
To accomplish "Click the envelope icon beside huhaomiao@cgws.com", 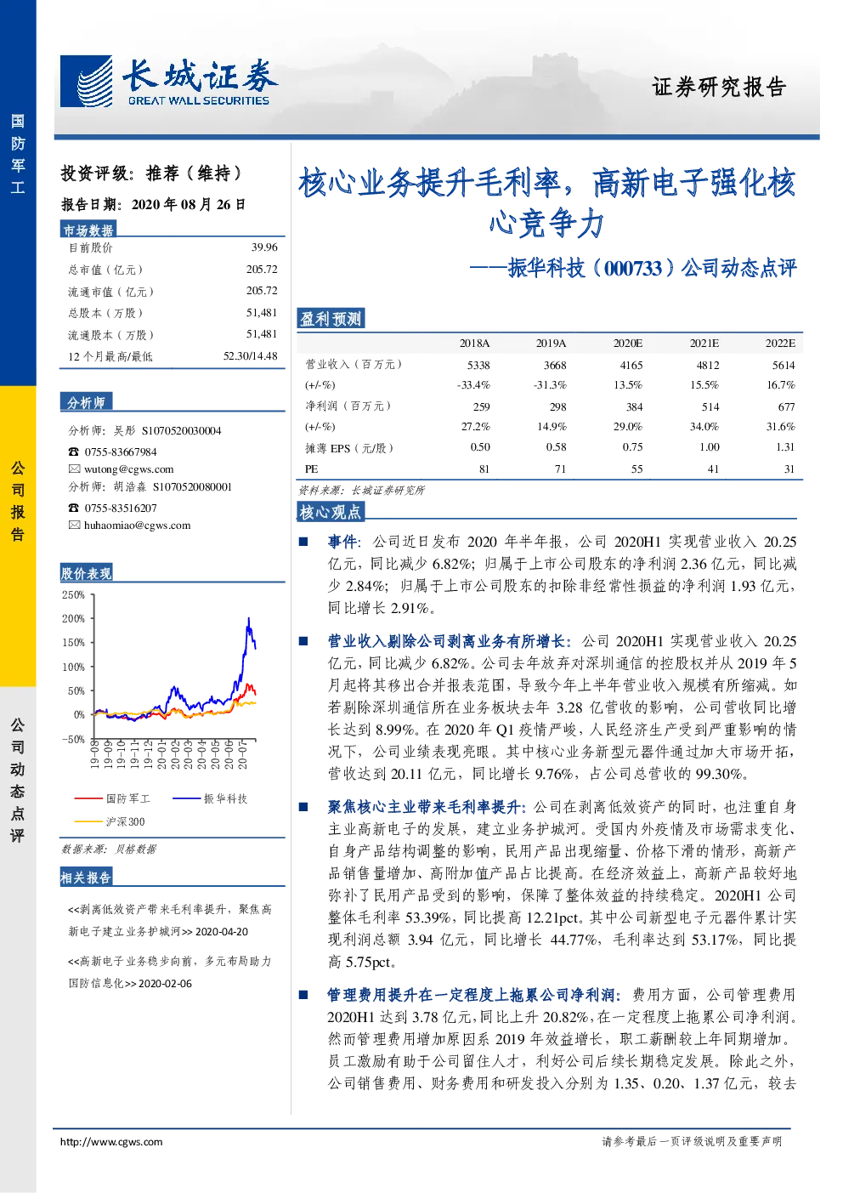I will point(74,525).
